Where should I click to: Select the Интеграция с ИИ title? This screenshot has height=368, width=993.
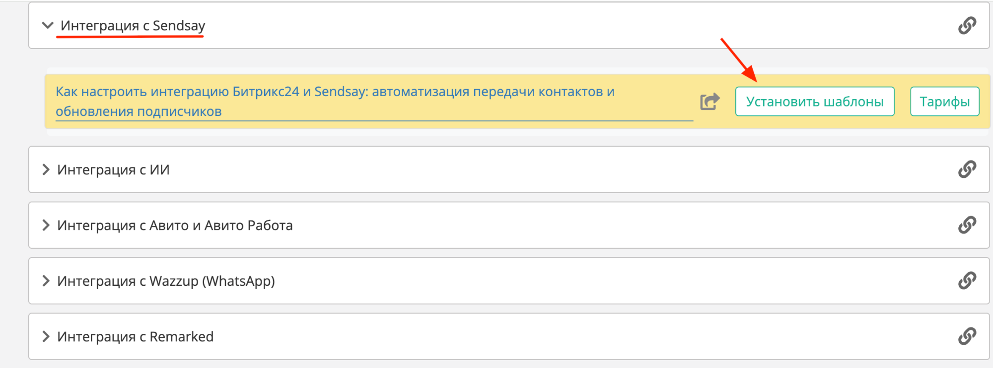point(113,170)
